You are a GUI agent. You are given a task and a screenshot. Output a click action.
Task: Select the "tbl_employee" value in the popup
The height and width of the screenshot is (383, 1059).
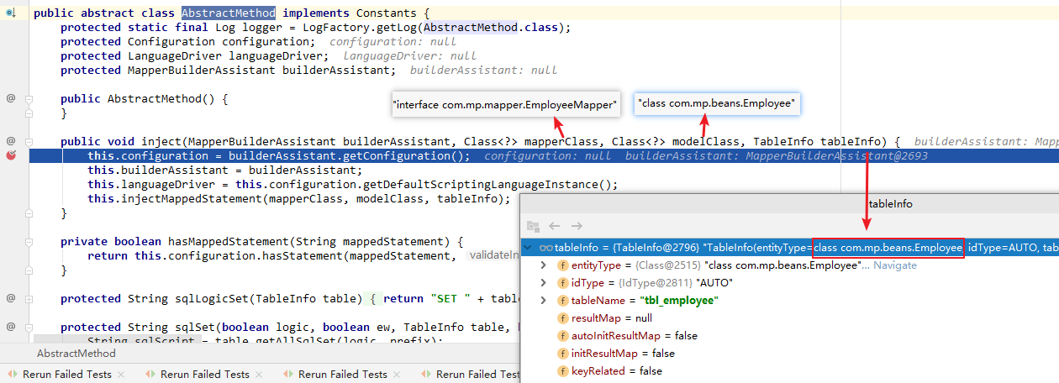679,301
